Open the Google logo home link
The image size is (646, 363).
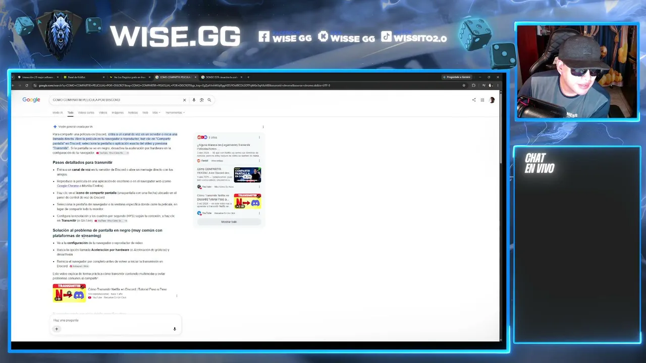(31, 100)
